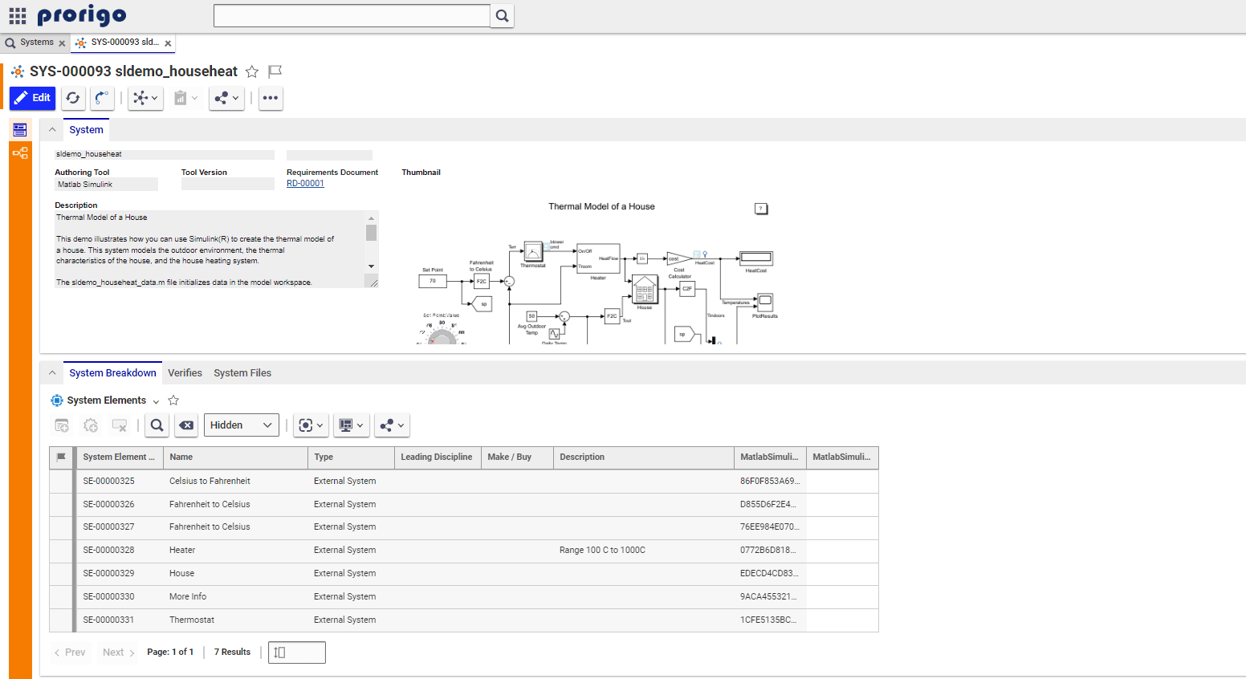The image size is (1246, 679).
Task: Star the System Elements list
Action: tap(173, 400)
